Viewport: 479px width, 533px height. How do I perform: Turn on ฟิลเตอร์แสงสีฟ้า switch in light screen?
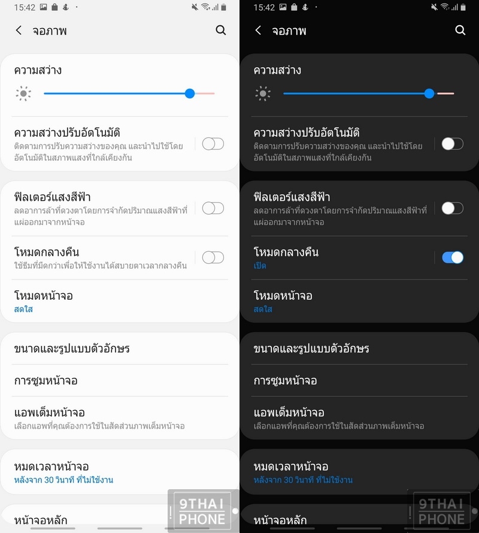point(213,208)
